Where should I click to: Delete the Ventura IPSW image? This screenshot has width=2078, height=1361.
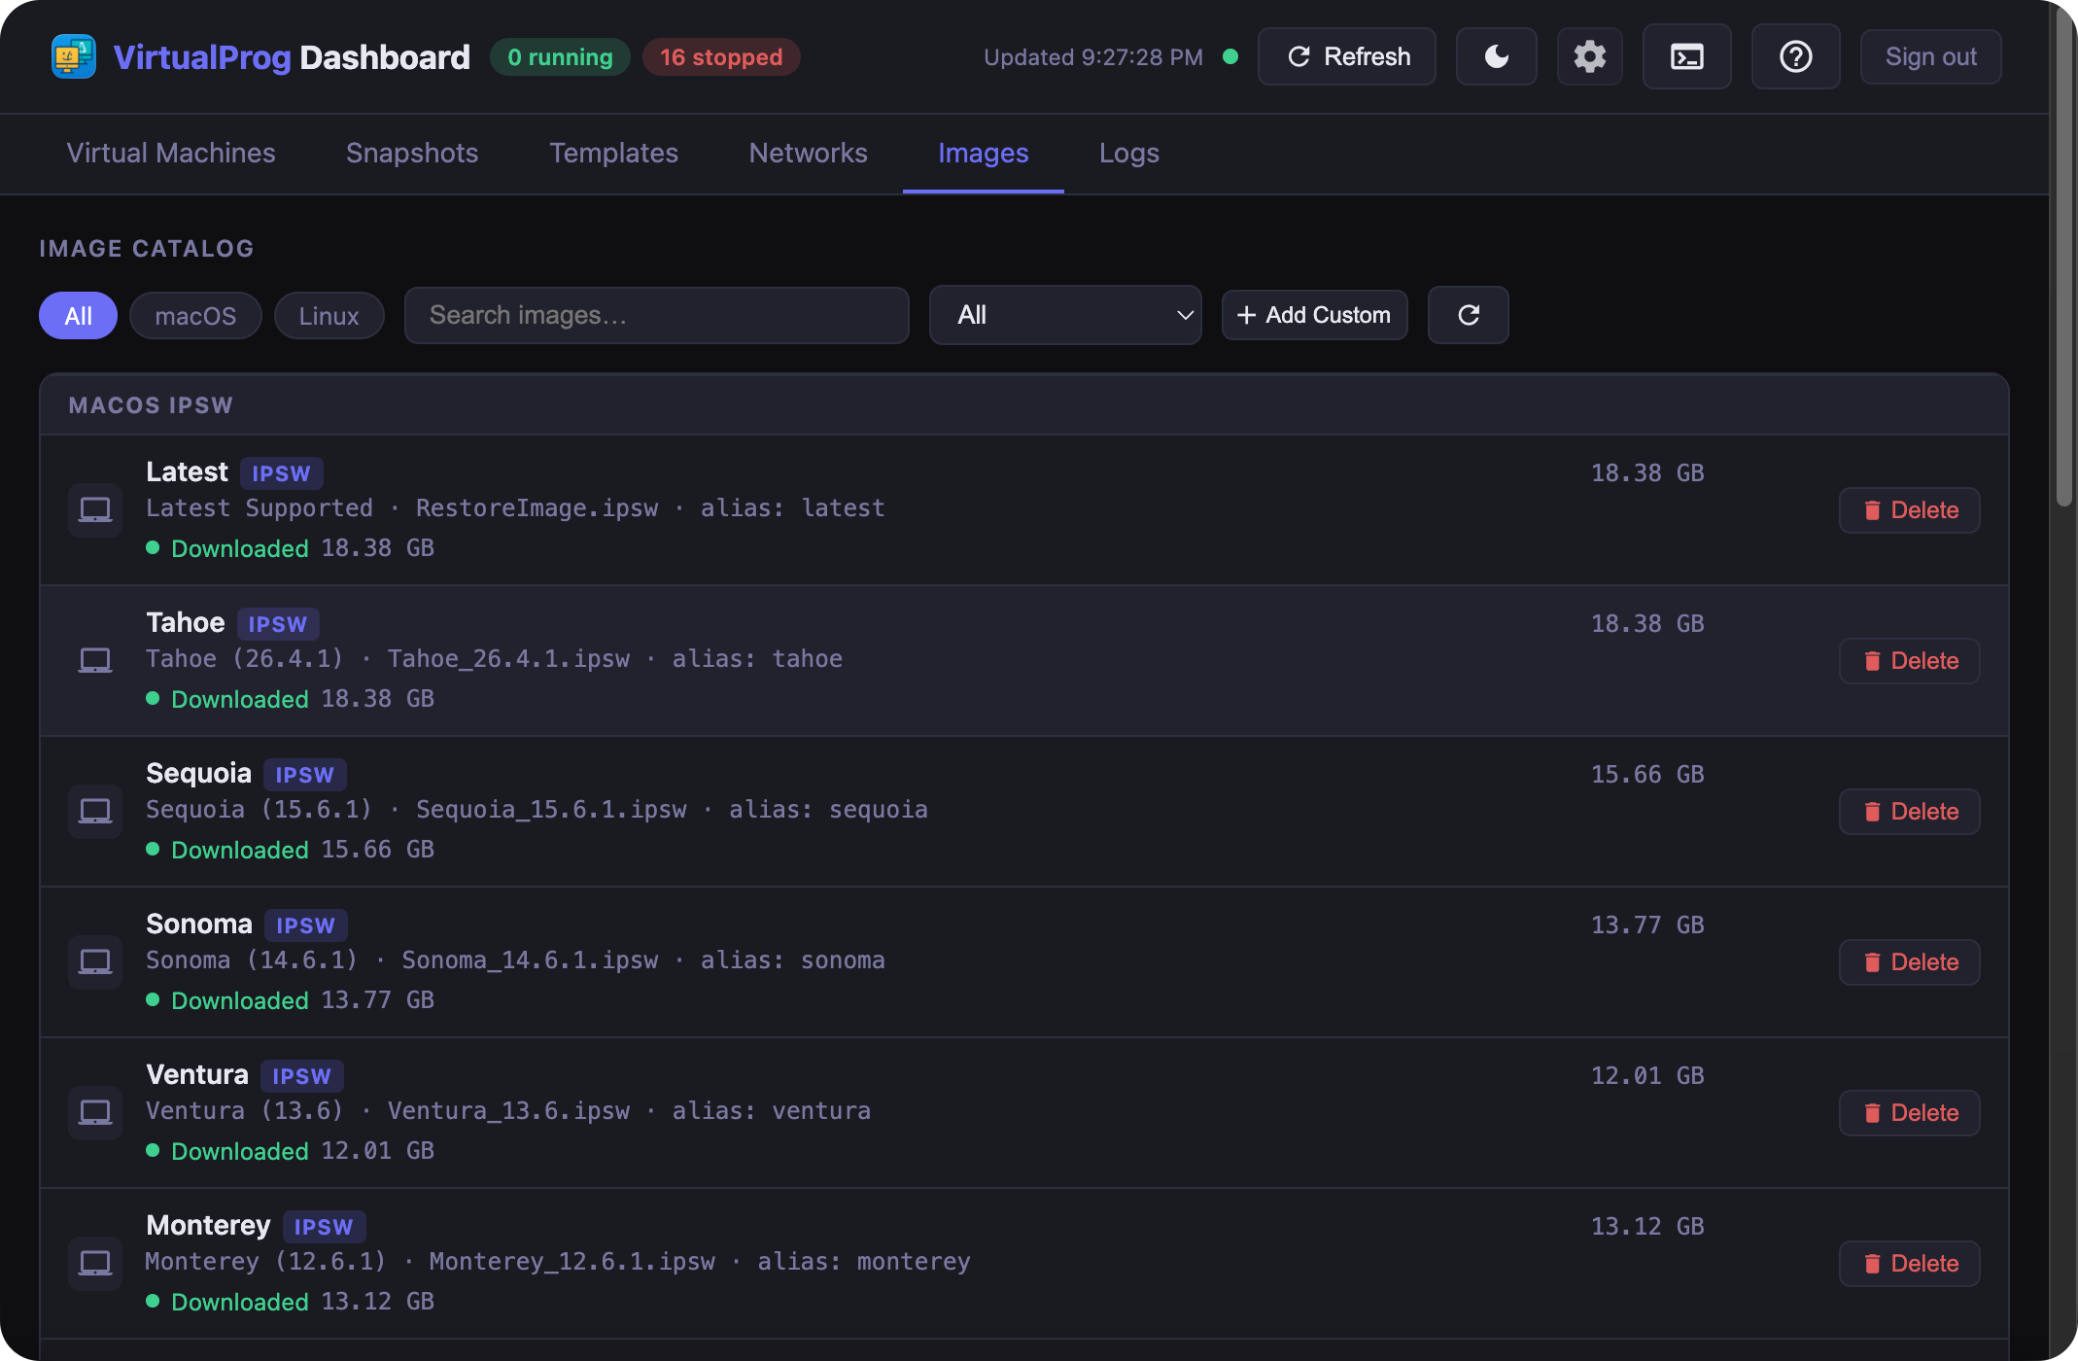tap(1909, 1112)
